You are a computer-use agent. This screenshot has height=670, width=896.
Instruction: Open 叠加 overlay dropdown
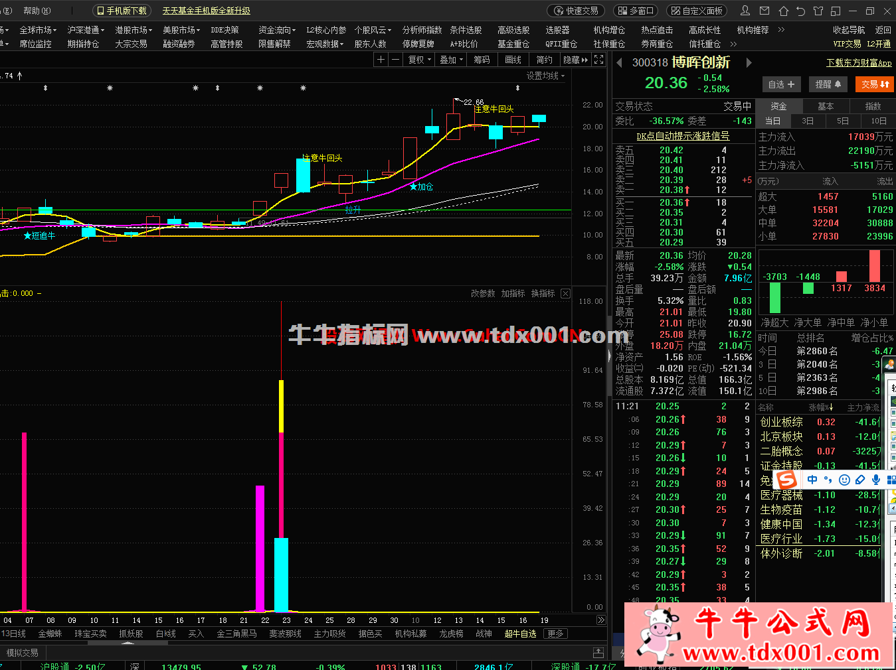(452, 60)
